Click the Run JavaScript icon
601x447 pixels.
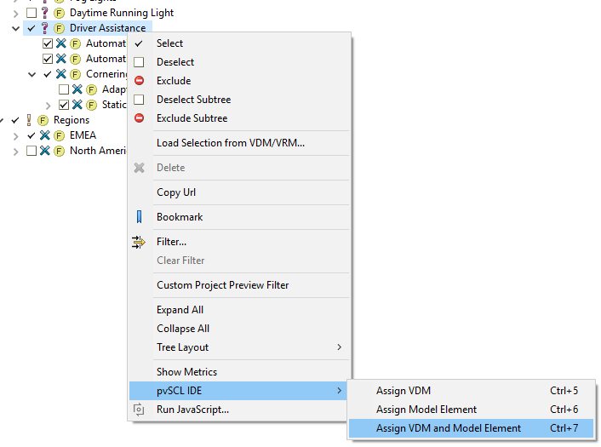tap(139, 410)
